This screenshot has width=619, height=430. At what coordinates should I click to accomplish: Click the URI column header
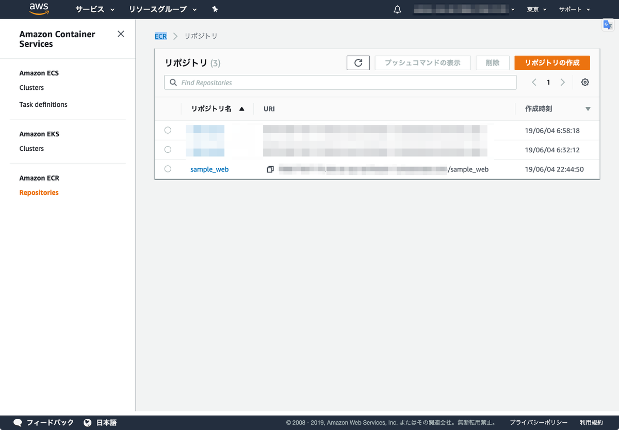(x=269, y=109)
